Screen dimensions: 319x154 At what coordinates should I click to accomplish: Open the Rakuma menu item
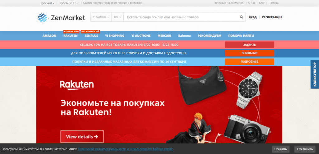pyautogui.click(x=184, y=36)
